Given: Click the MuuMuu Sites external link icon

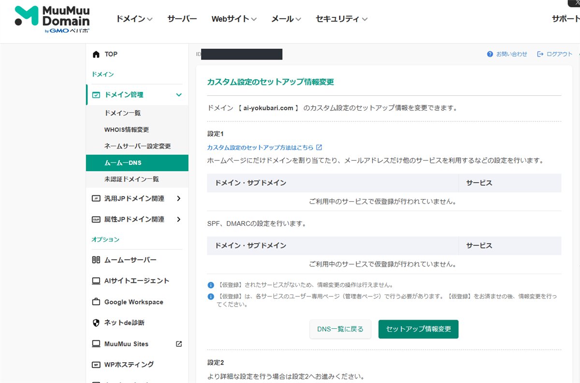Looking at the screenshot, I should [x=179, y=344].
